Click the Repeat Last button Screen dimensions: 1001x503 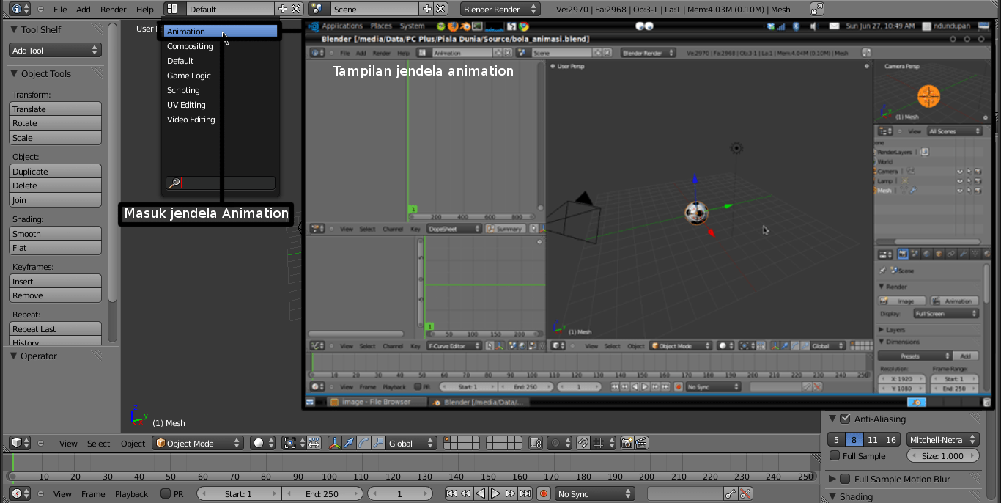pyautogui.click(x=56, y=329)
